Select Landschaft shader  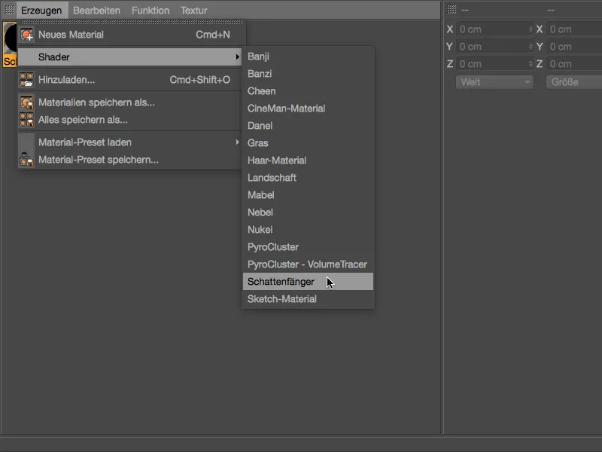308,178
